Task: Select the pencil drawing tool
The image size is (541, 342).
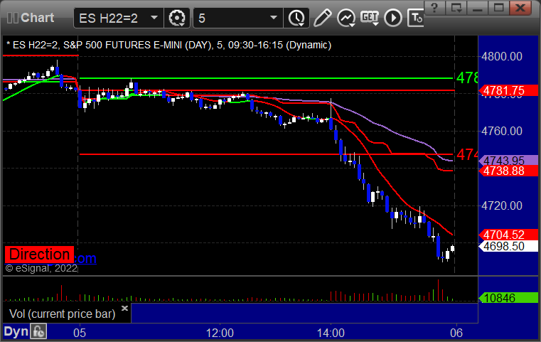Action: pos(322,18)
